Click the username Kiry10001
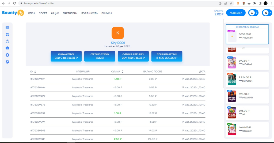The image size is (274, 143). (x=118, y=43)
